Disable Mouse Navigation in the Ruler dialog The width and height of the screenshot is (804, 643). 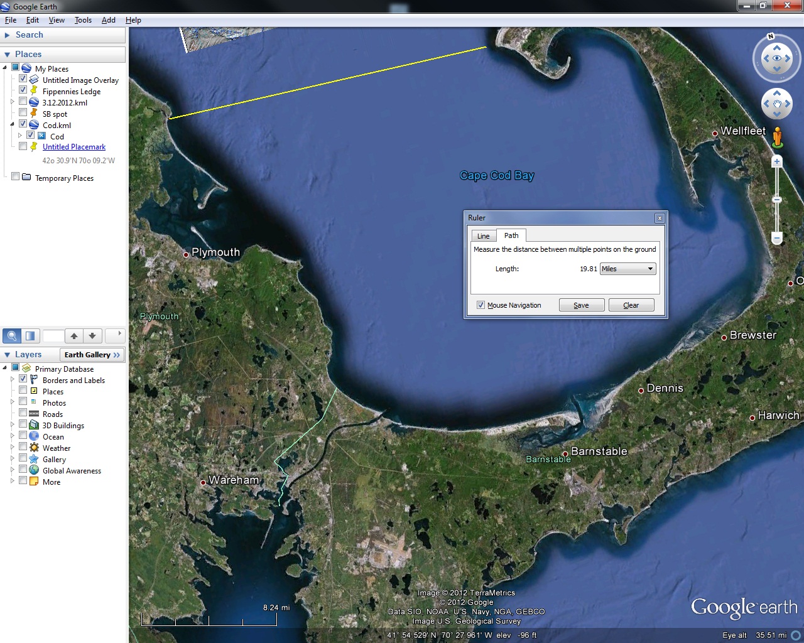[481, 305]
